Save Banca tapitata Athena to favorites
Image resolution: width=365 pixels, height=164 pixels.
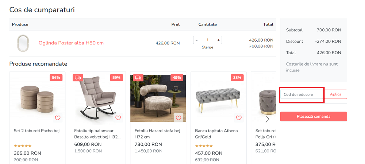click(x=239, y=118)
